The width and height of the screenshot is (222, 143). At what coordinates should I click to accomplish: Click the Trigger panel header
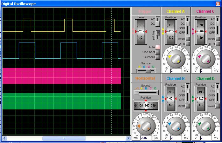pos(146,11)
